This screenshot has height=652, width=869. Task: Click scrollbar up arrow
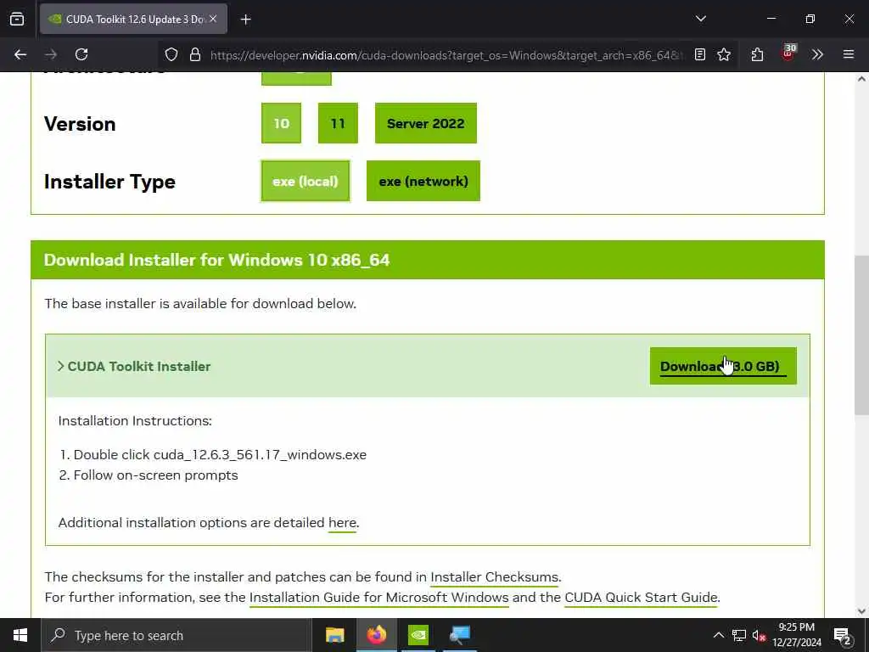pos(861,79)
